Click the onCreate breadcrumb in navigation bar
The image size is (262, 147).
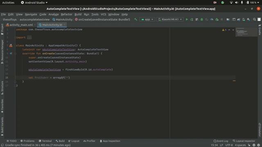102,20
